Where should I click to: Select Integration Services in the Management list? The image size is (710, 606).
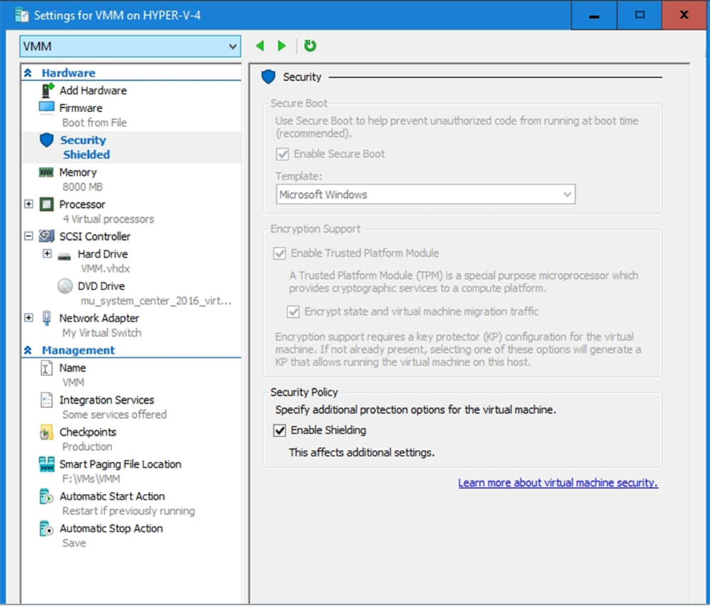pos(106,400)
